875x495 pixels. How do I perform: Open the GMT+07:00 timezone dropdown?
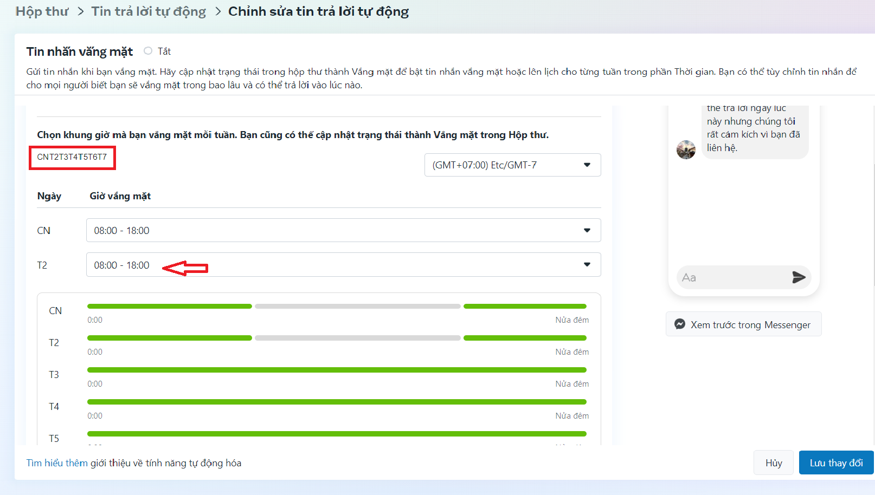tap(512, 165)
